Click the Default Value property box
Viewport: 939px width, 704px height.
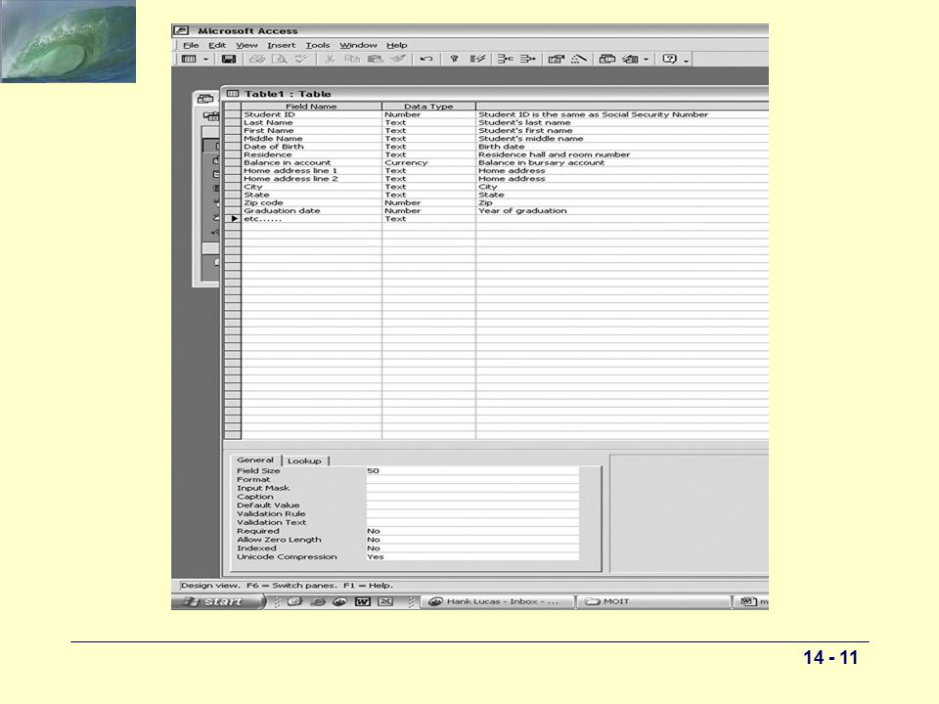472,506
